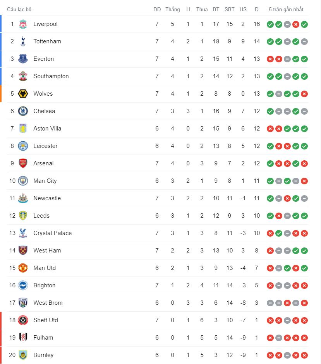This screenshot has height=364, width=321.
Task: Open the West Ham team link
Action: 47,251
